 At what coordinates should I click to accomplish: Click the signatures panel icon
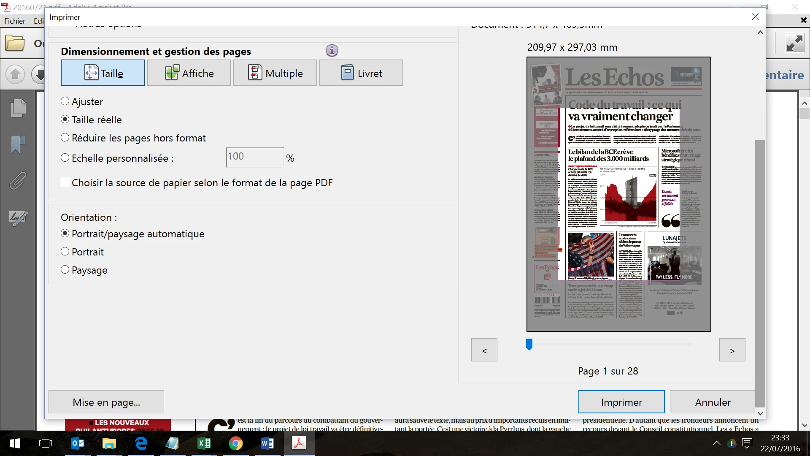[x=18, y=218]
